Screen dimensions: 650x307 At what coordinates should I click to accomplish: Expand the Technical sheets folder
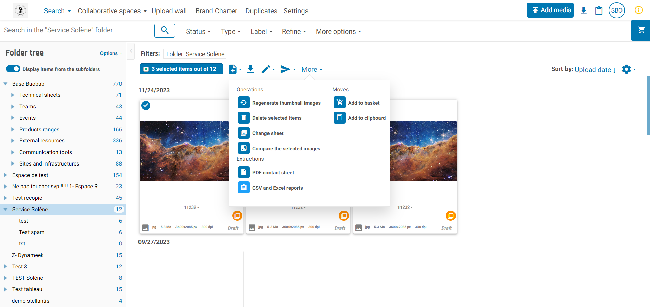13,95
